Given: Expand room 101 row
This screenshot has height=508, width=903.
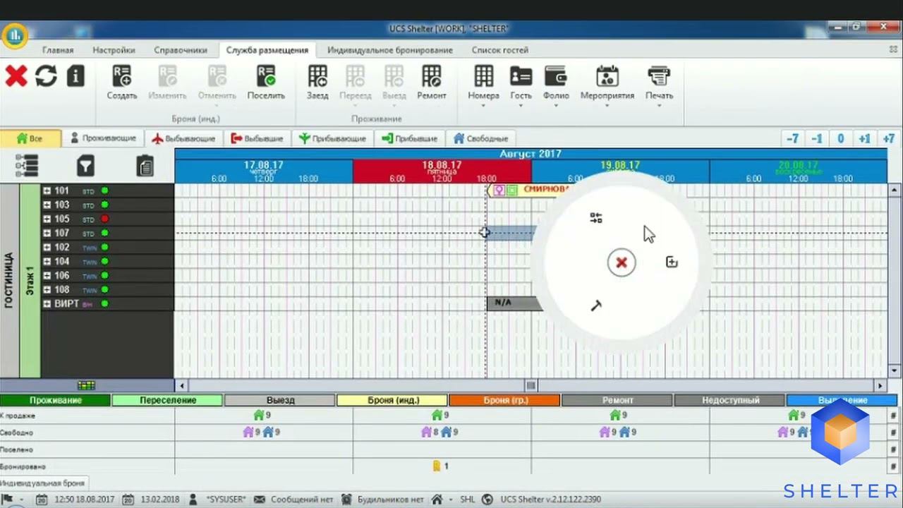Looking at the screenshot, I should pos(47,190).
